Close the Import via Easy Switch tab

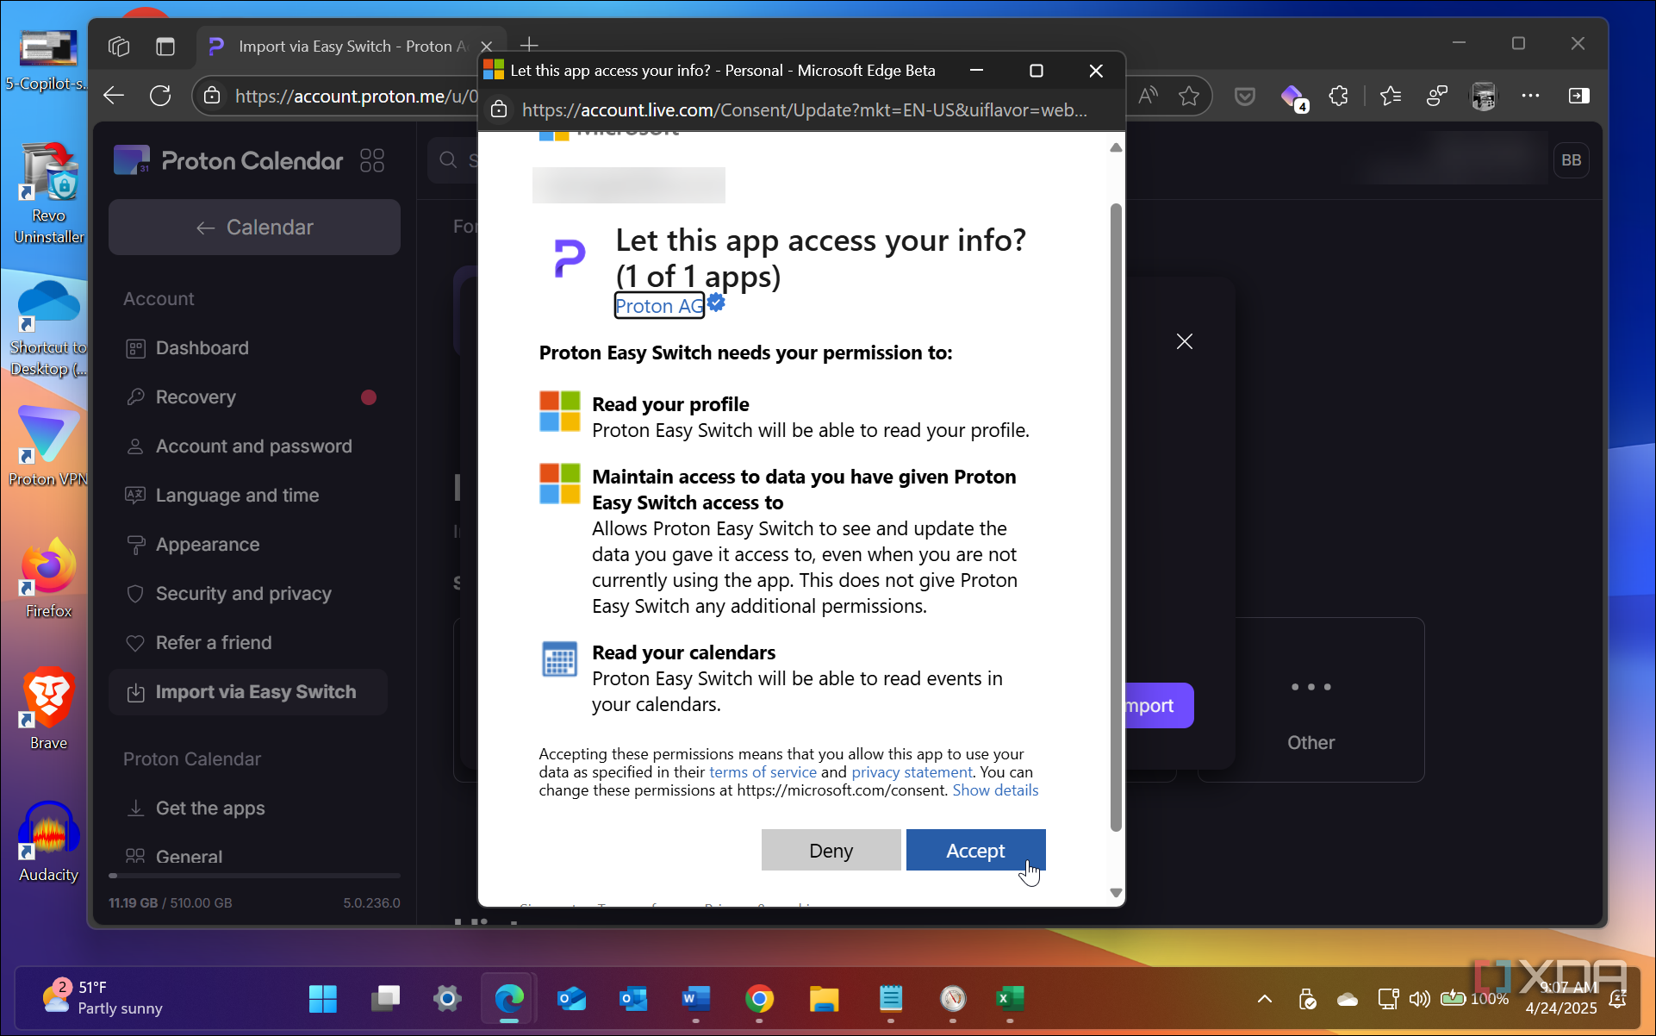(x=487, y=47)
